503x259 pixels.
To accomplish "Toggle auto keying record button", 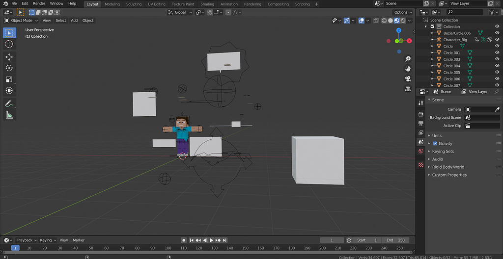I will pos(184,240).
